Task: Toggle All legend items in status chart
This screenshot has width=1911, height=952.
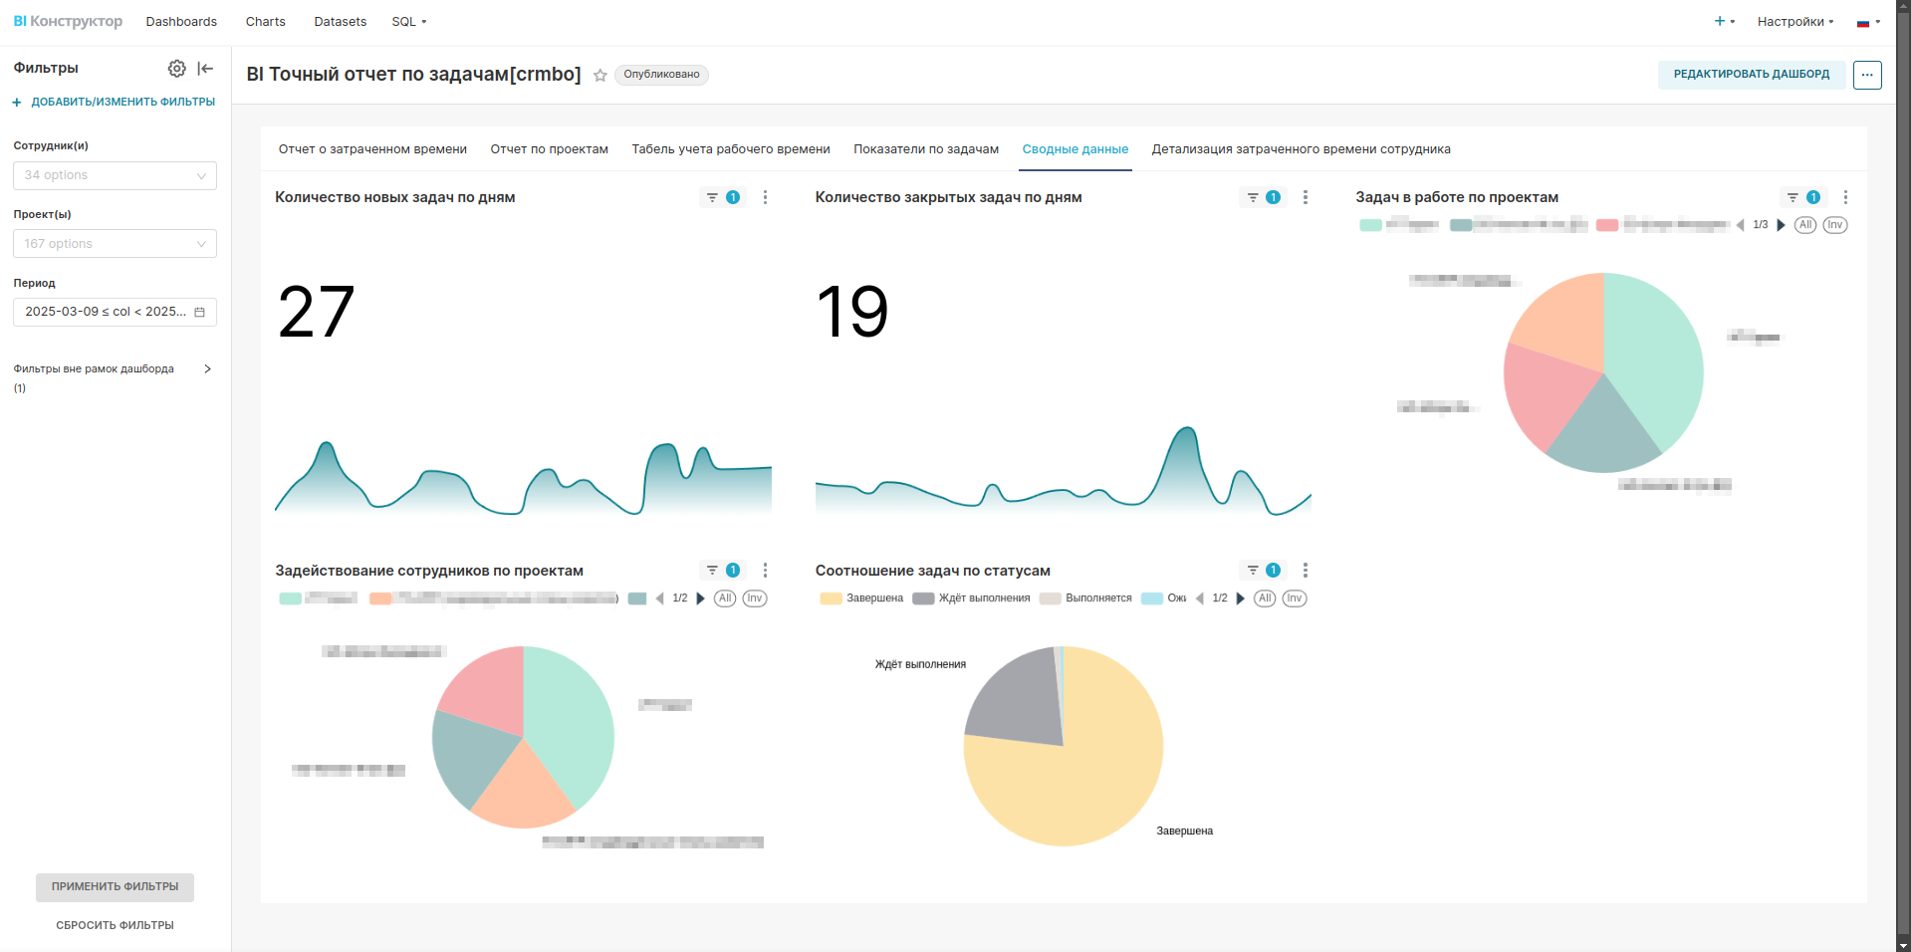Action: [1265, 598]
